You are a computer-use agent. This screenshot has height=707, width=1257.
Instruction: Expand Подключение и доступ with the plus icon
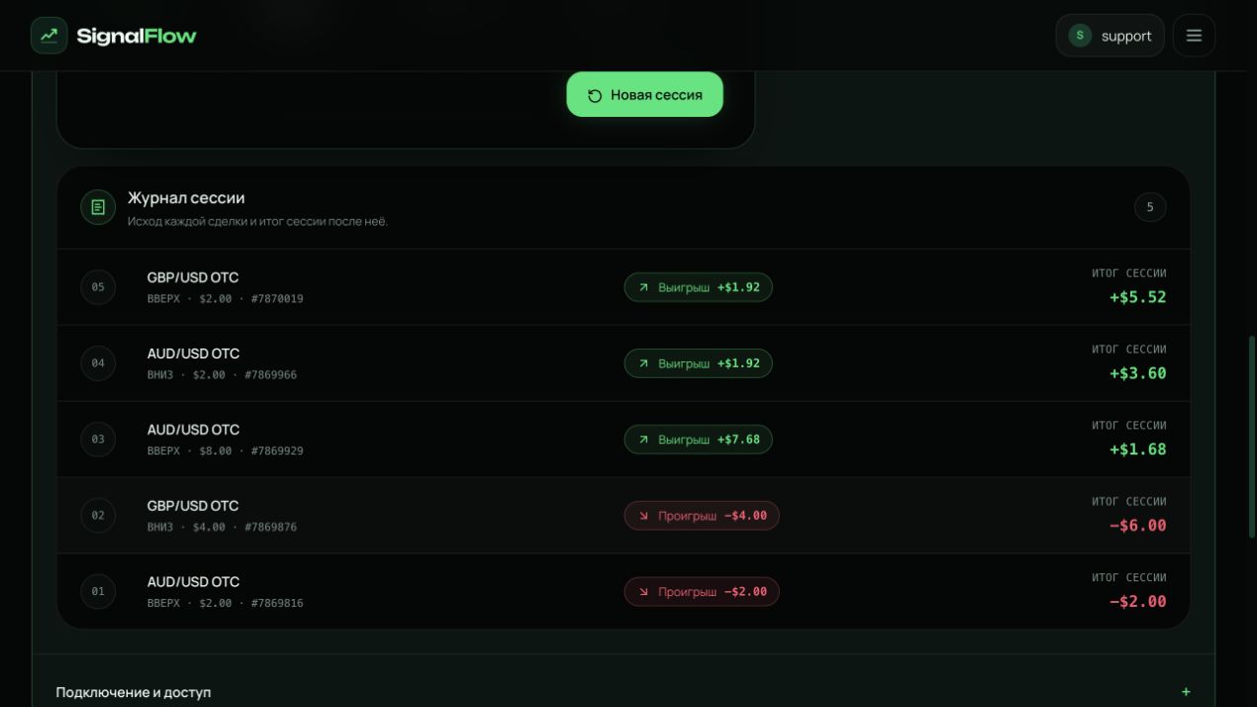click(x=1186, y=692)
